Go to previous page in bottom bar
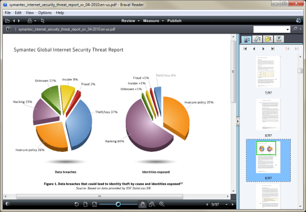The width and height of the screenshot is (306, 212). point(207,205)
